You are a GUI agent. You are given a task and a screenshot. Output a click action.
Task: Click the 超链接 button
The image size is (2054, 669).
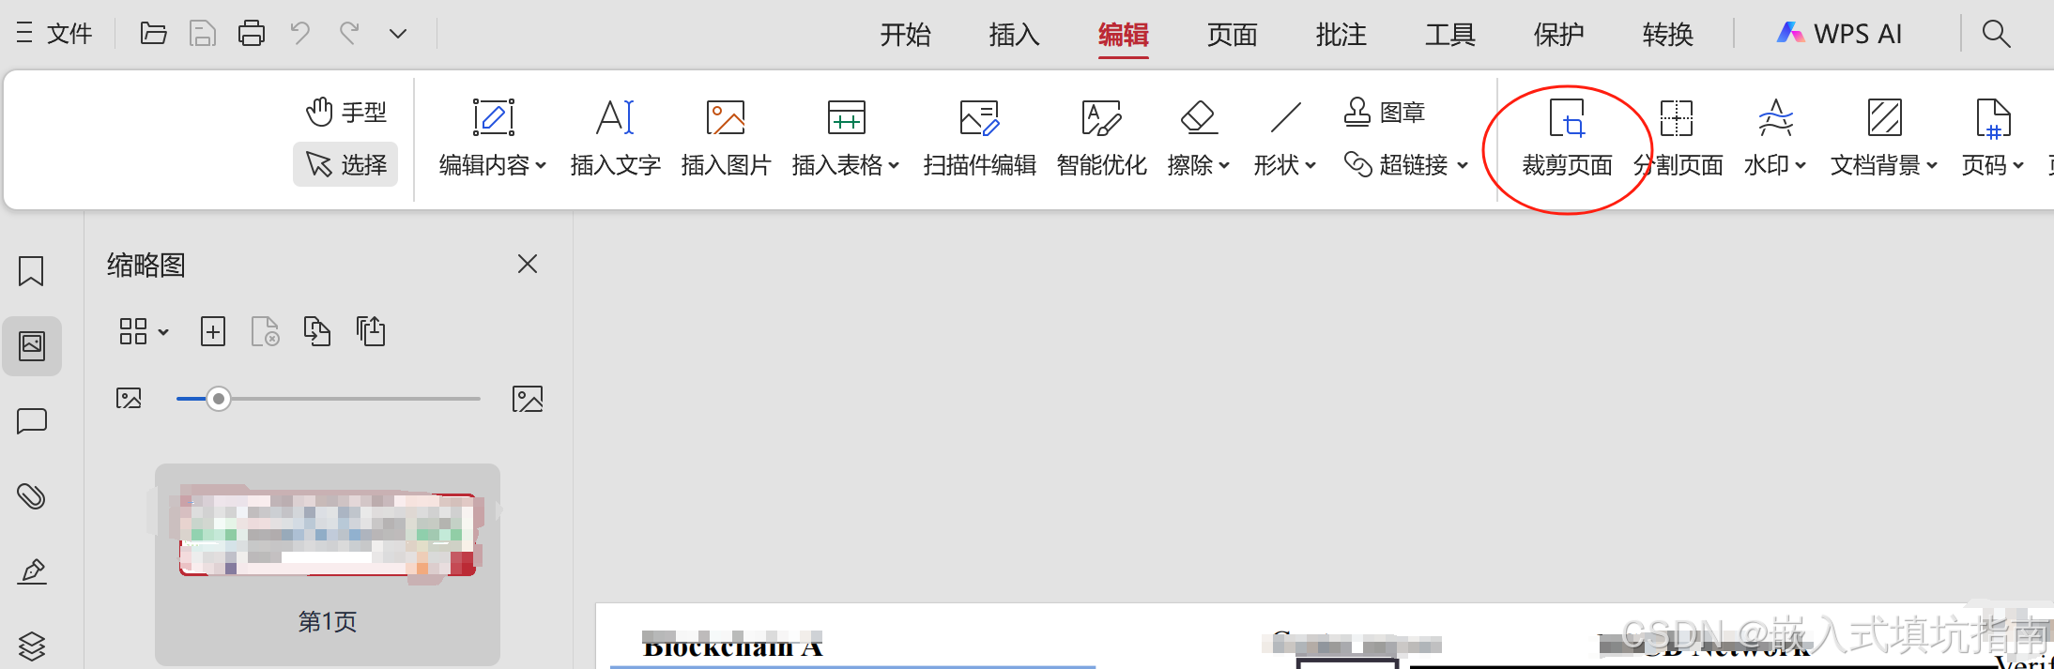(1397, 165)
